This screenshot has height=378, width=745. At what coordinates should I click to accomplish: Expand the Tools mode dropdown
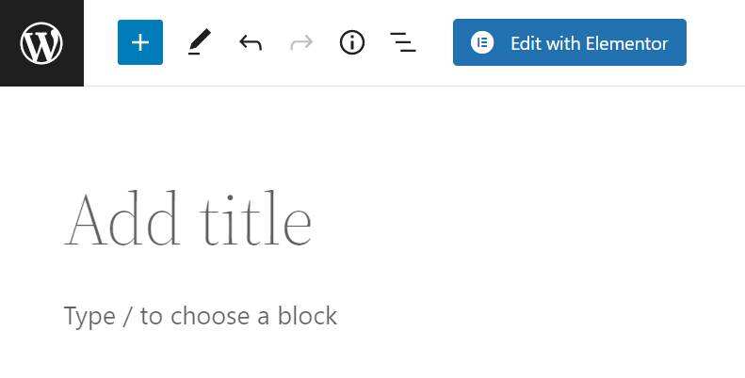coord(199,42)
